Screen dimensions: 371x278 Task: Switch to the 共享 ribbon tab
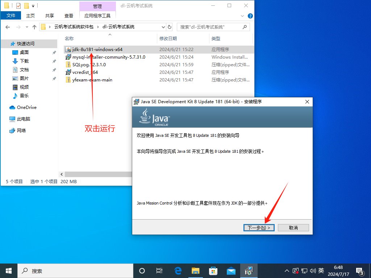pyautogui.click(x=50, y=16)
